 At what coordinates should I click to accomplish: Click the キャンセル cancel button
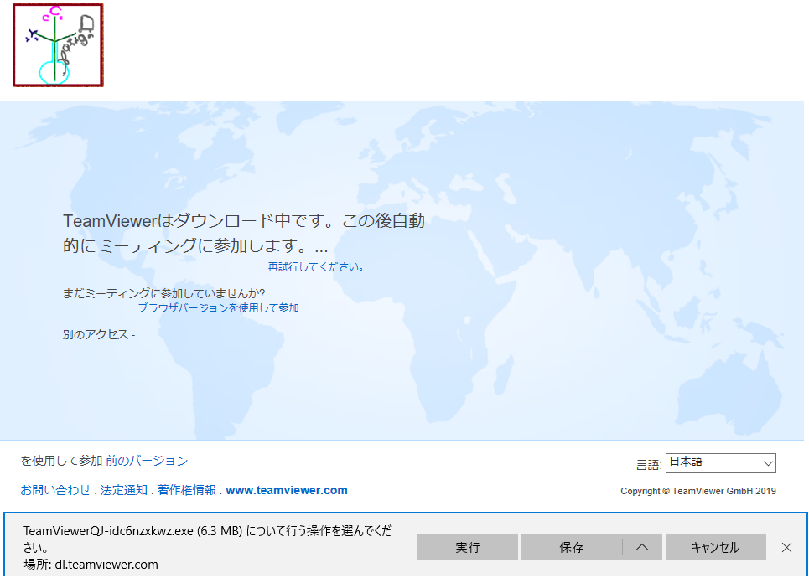click(716, 547)
